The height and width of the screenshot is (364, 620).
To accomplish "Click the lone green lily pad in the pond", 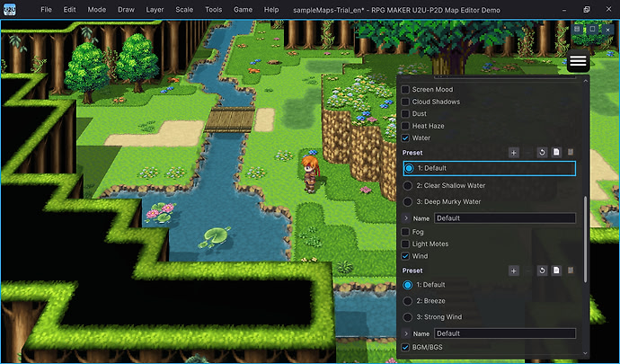I will pyautogui.click(x=215, y=237).
